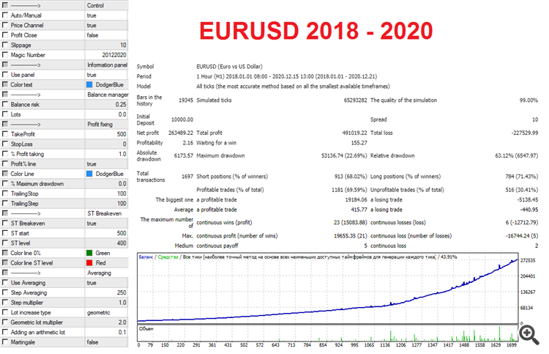Select the Balance manager section header
Viewport: 549px width, 354px height.
[64, 95]
